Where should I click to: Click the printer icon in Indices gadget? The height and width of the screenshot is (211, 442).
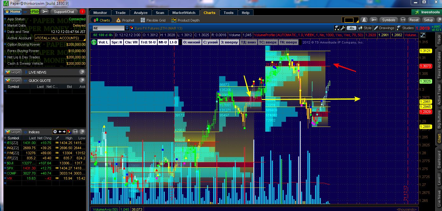click(75, 132)
